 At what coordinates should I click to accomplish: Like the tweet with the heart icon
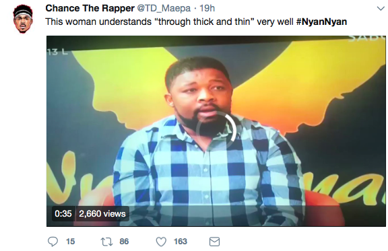click(x=161, y=242)
